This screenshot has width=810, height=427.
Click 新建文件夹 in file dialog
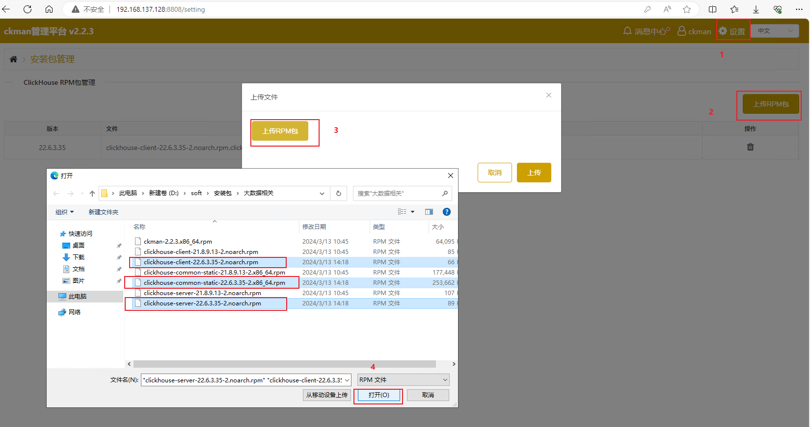pos(104,212)
